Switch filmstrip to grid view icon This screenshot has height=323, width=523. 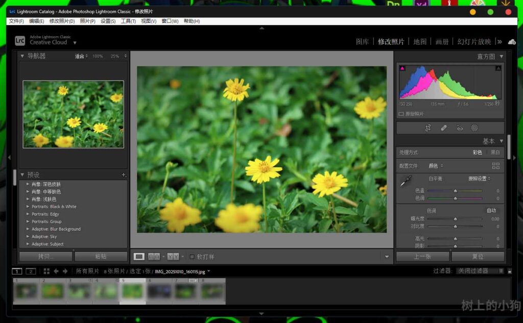[46, 271]
